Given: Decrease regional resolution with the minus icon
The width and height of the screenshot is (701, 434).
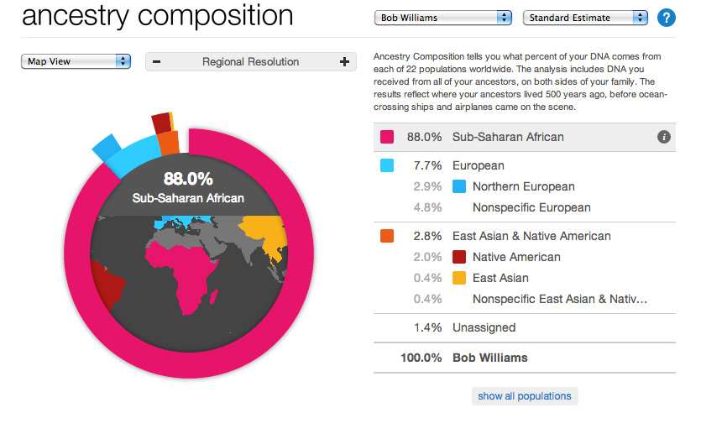Looking at the screenshot, I should pos(157,61).
